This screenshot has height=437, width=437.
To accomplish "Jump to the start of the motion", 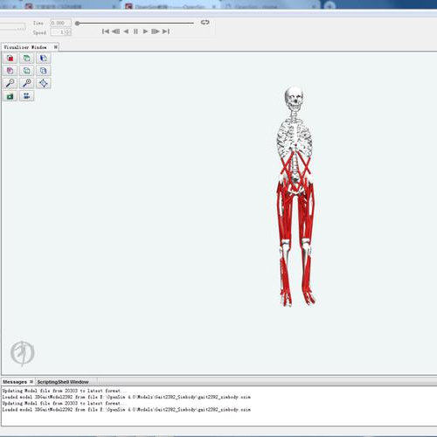I will pyautogui.click(x=106, y=31).
